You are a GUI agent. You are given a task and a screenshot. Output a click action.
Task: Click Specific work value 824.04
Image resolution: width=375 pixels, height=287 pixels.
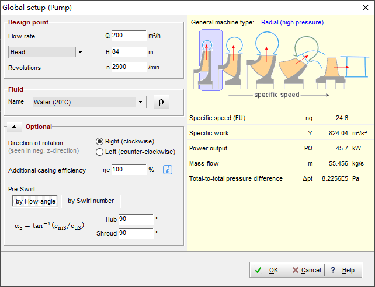338,133
